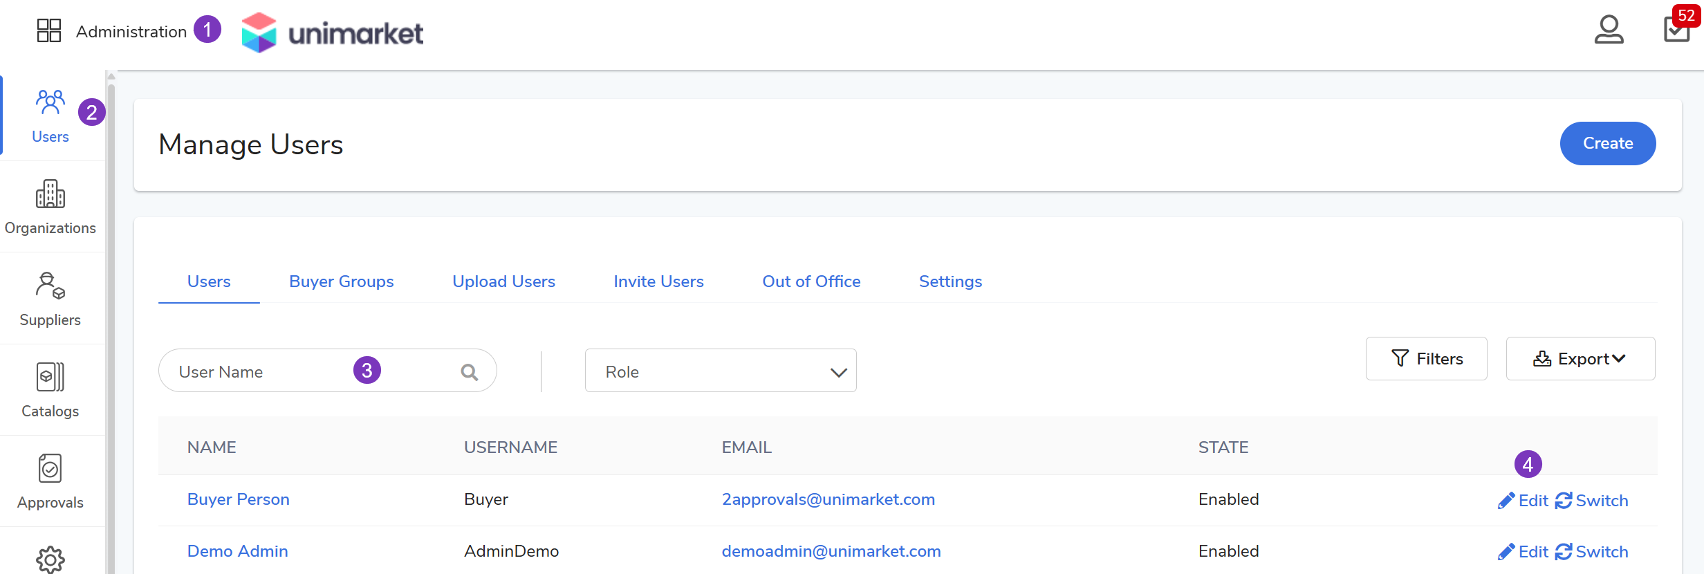Switch to the Out of Office tab
The width and height of the screenshot is (1704, 574).
[811, 281]
